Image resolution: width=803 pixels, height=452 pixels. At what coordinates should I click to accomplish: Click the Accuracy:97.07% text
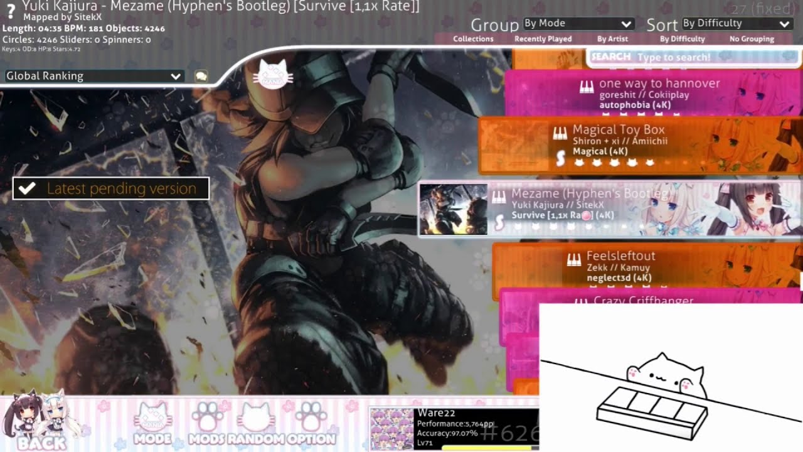(447, 433)
